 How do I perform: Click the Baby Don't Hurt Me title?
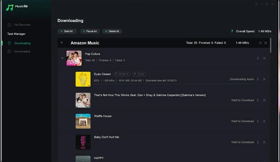[107, 137]
